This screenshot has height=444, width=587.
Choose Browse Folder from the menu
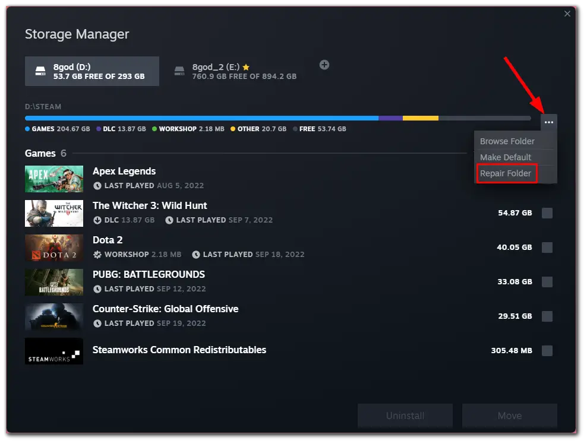(515, 141)
